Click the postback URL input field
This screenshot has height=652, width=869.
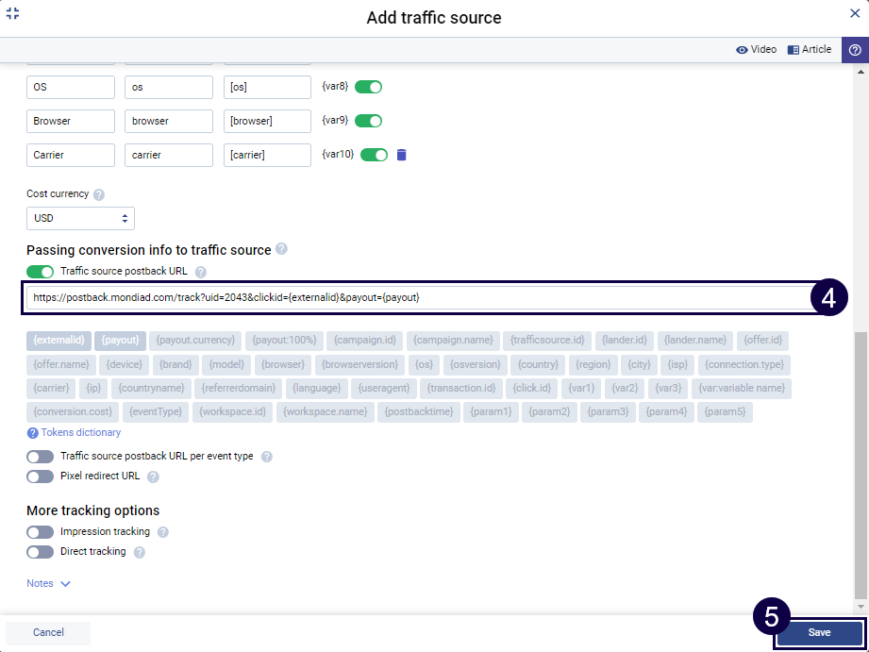[415, 297]
